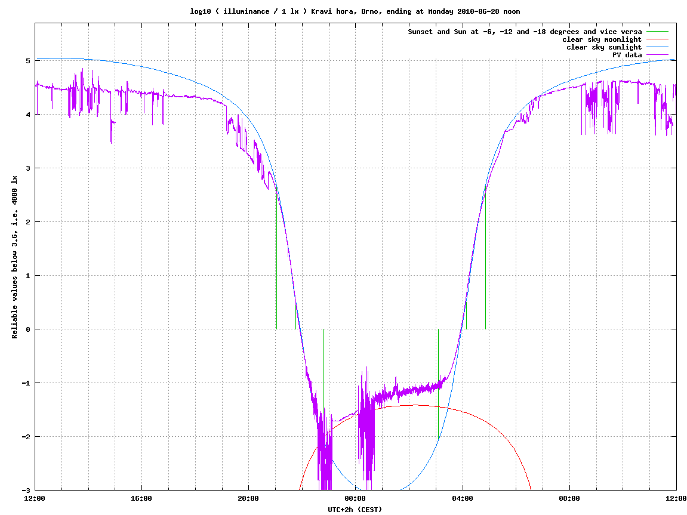
Task: Click the x-axis label 'UTC+2h (CEST)'
Action: pyautogui.click(x=355, y=510)
